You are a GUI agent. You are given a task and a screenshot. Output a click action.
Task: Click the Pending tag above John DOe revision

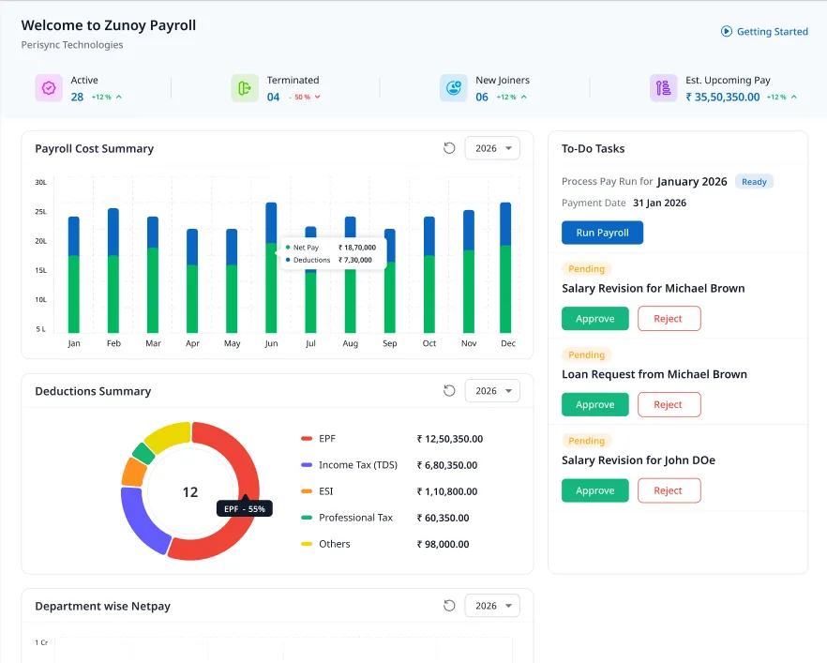pyautogui.click(x=587, y=441)
